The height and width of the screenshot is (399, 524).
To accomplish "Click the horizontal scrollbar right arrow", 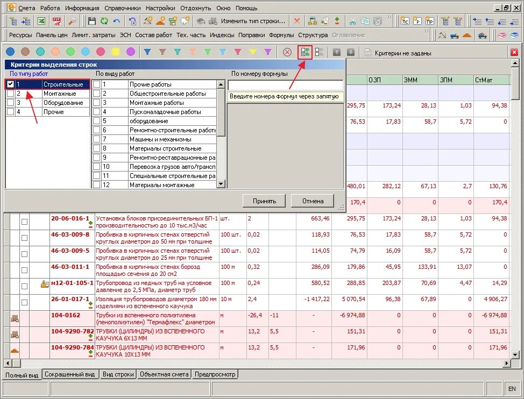I will click(507, 363).
